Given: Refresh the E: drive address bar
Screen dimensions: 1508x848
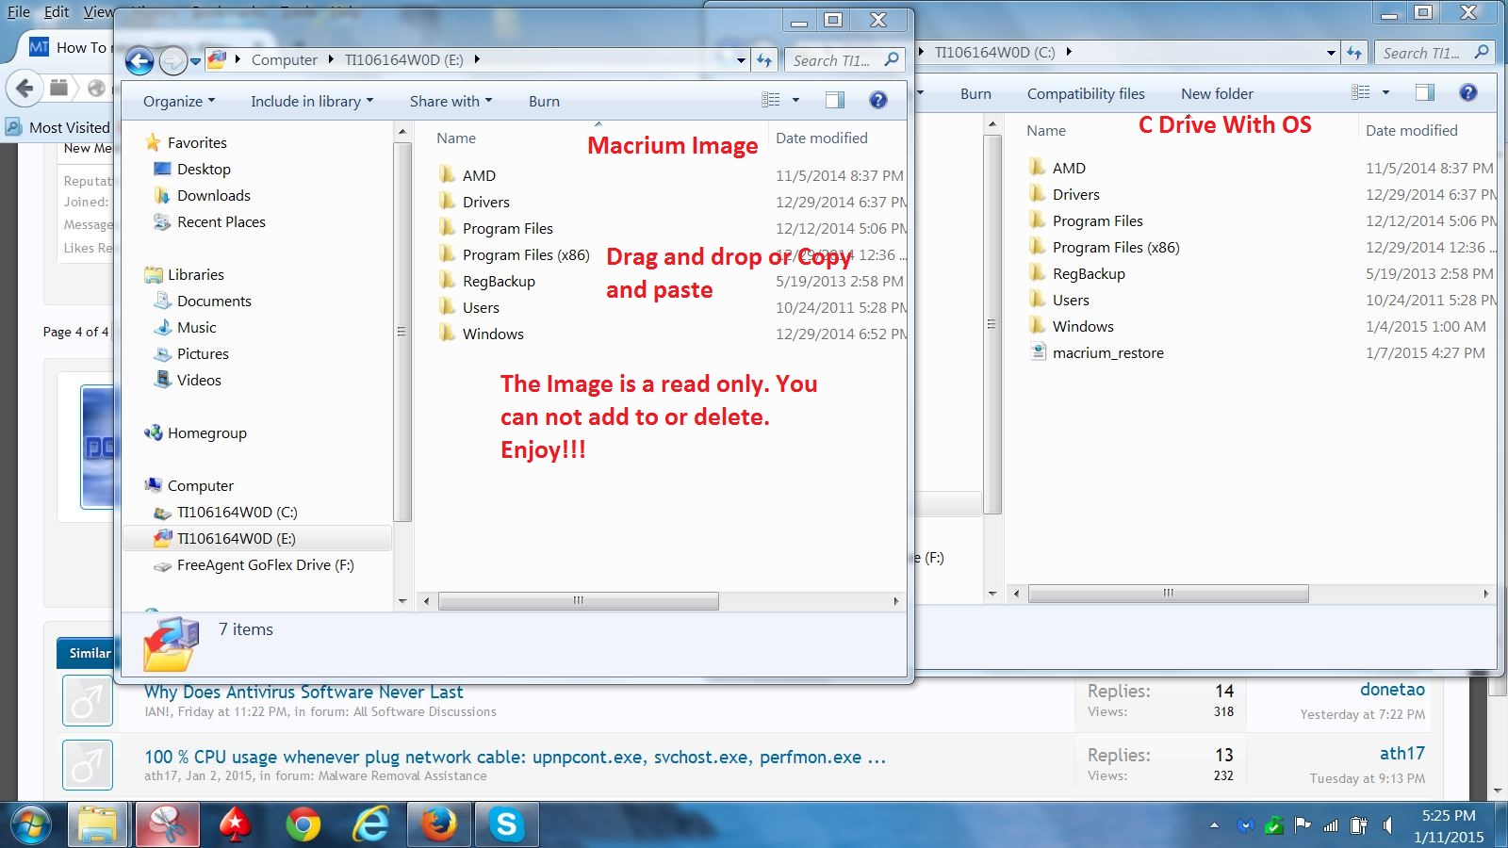Looking at the screenshot, I should tap(764, 60).
